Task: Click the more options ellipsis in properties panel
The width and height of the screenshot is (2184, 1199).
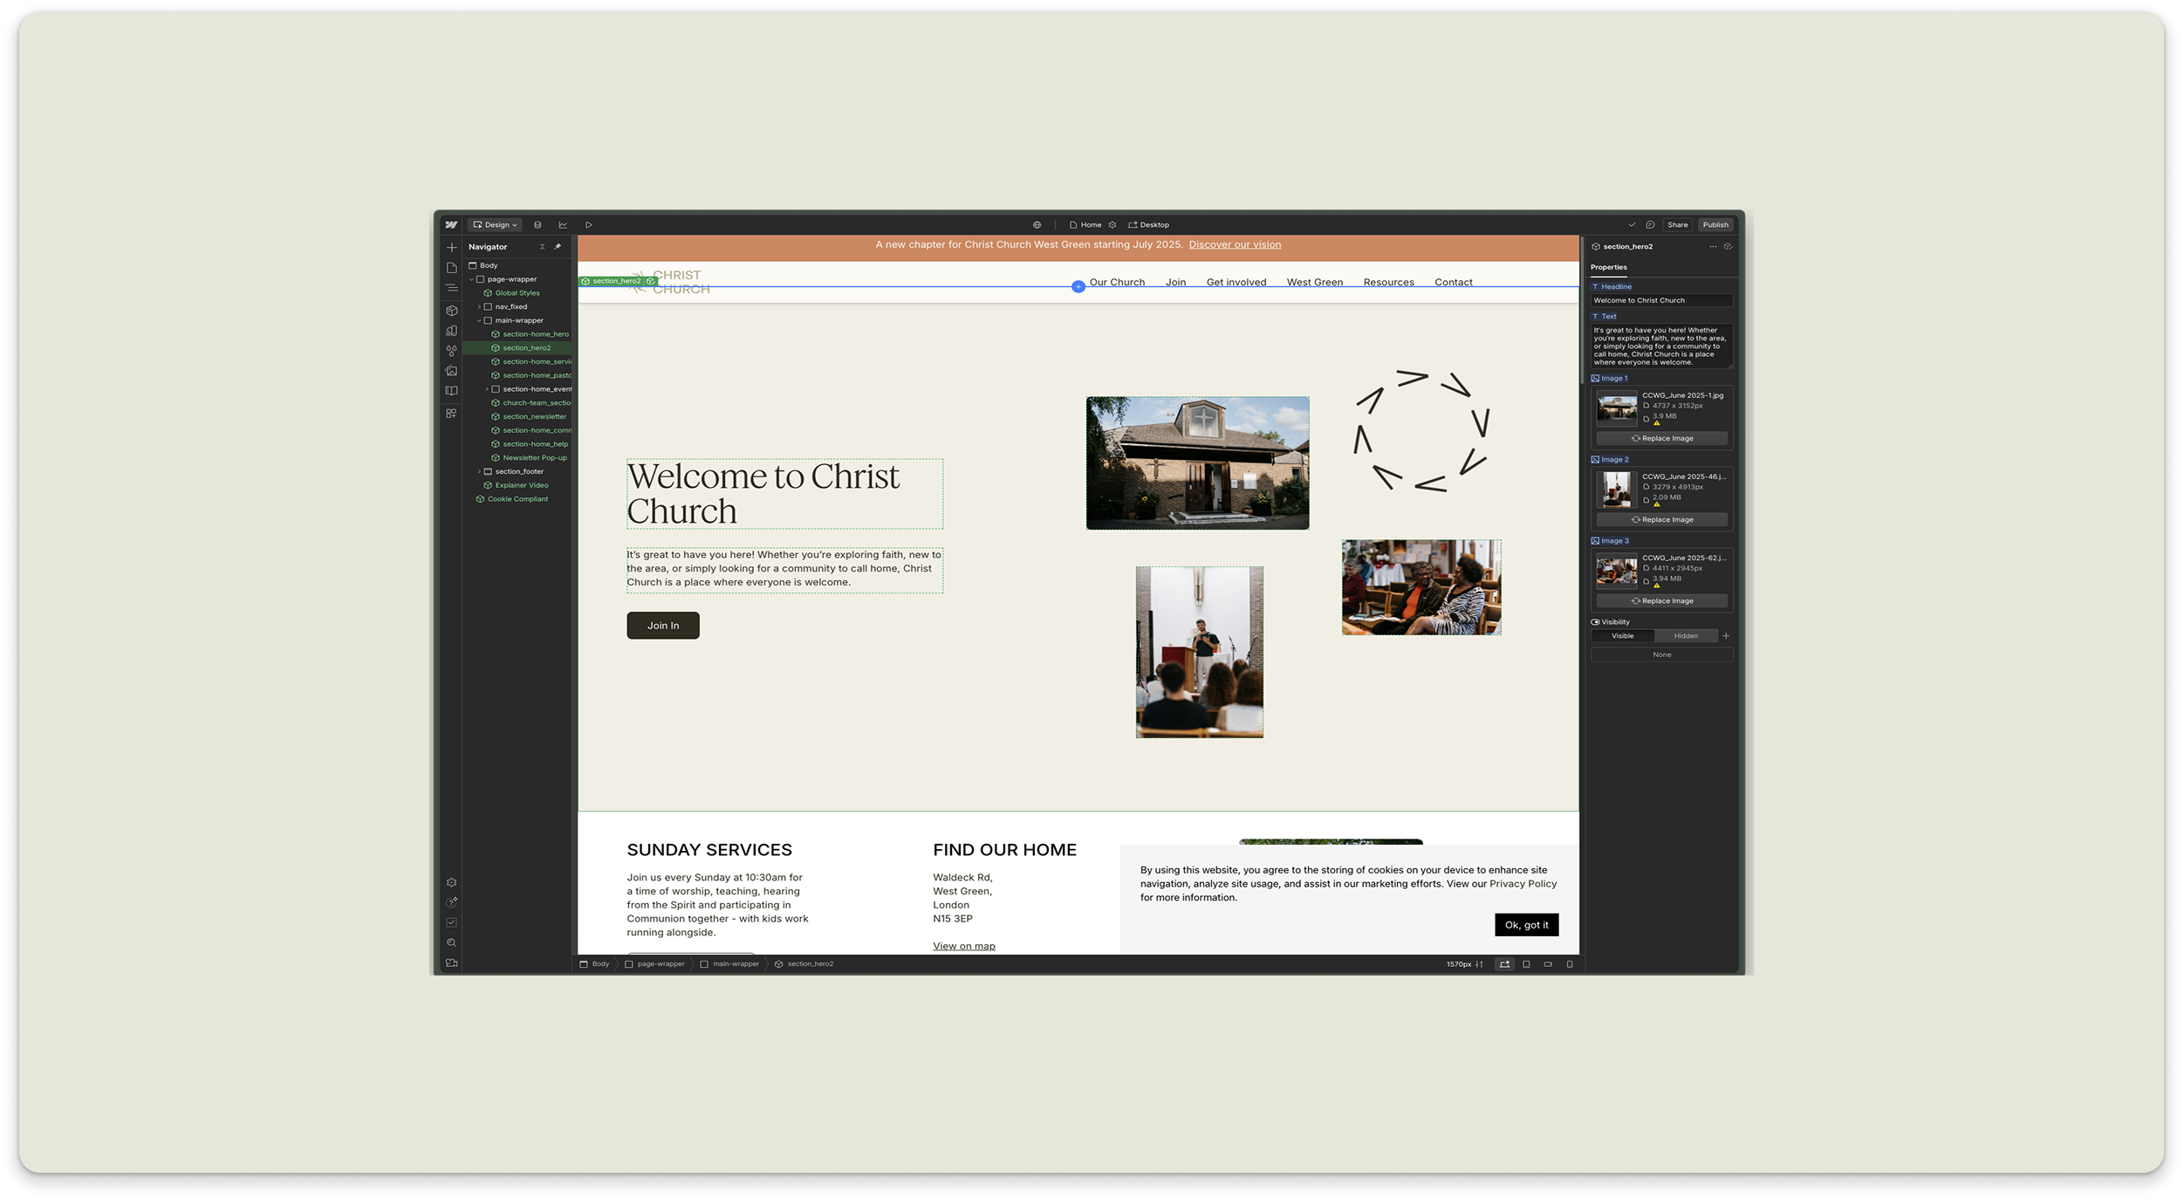Action: 1713,247
